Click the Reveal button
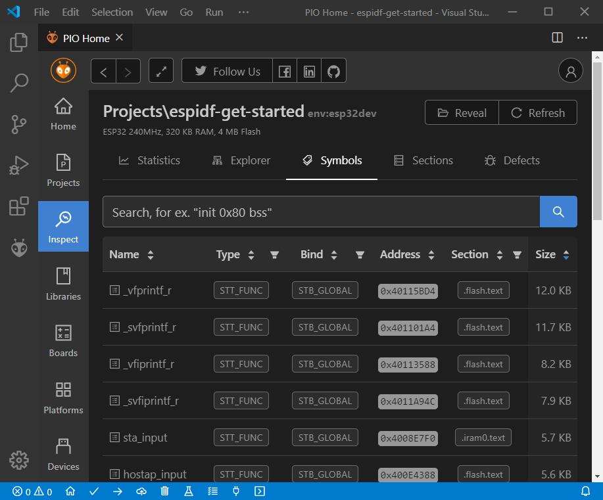 pyautogui.click(x=462, y=113)
